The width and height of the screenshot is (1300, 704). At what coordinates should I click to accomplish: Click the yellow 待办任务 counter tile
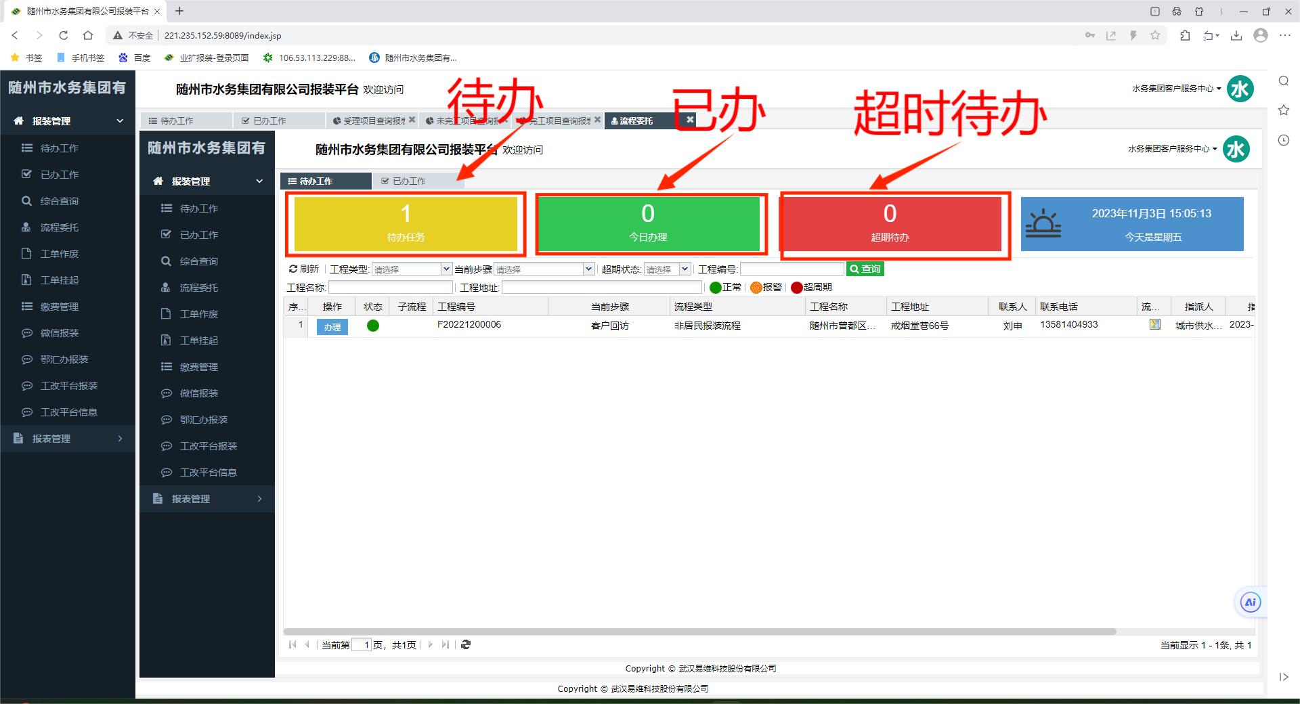tap(405, 224)
